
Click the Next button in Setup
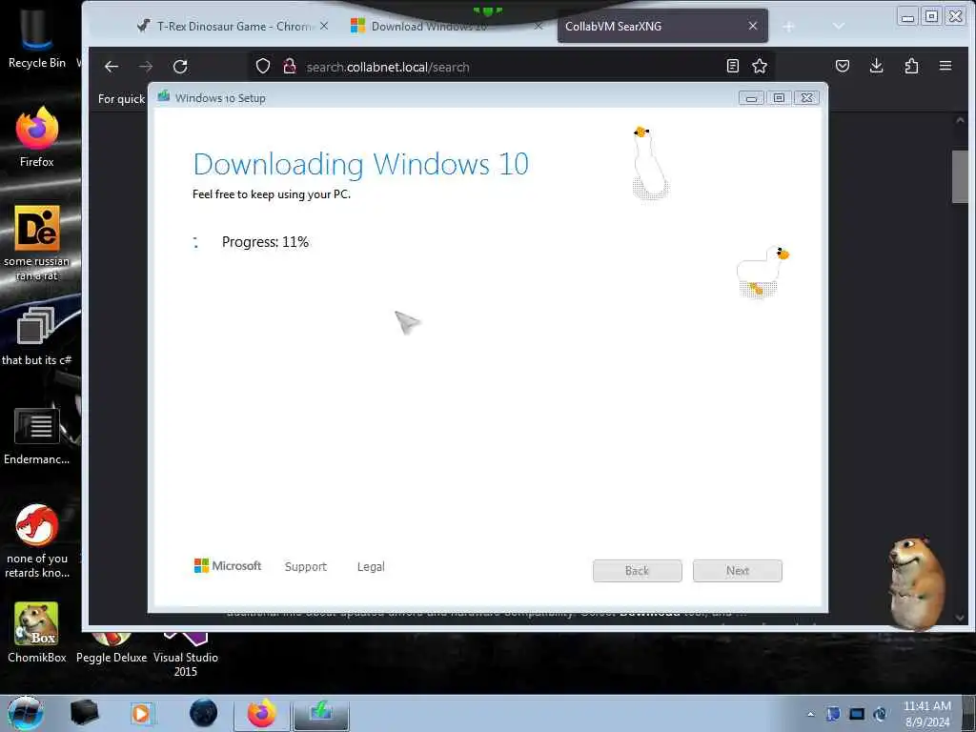738,571
